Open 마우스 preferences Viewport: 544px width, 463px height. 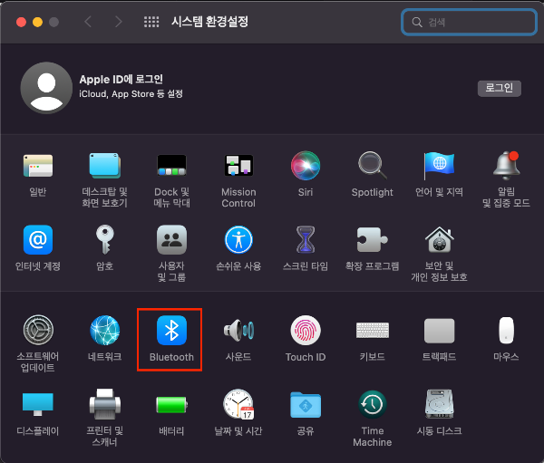click(506, 330)
